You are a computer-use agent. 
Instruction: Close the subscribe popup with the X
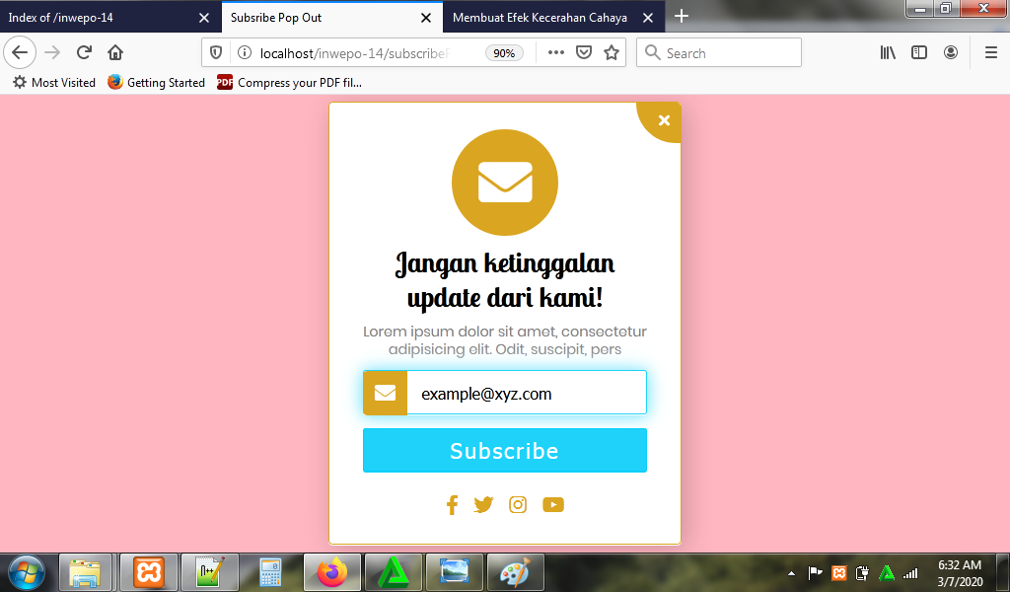(664, 120)
